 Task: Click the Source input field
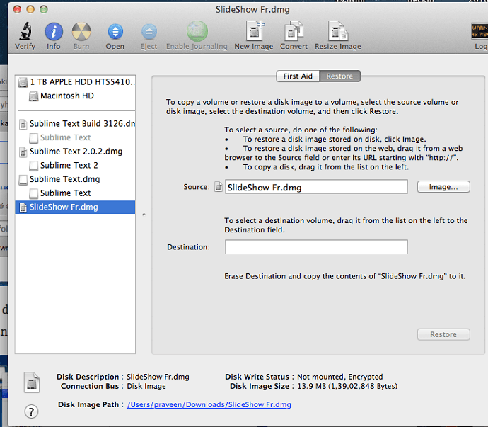[x=316, y=187]
